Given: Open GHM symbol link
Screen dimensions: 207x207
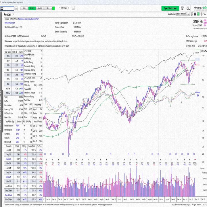Looking at the screenshot, I should 18,138.
